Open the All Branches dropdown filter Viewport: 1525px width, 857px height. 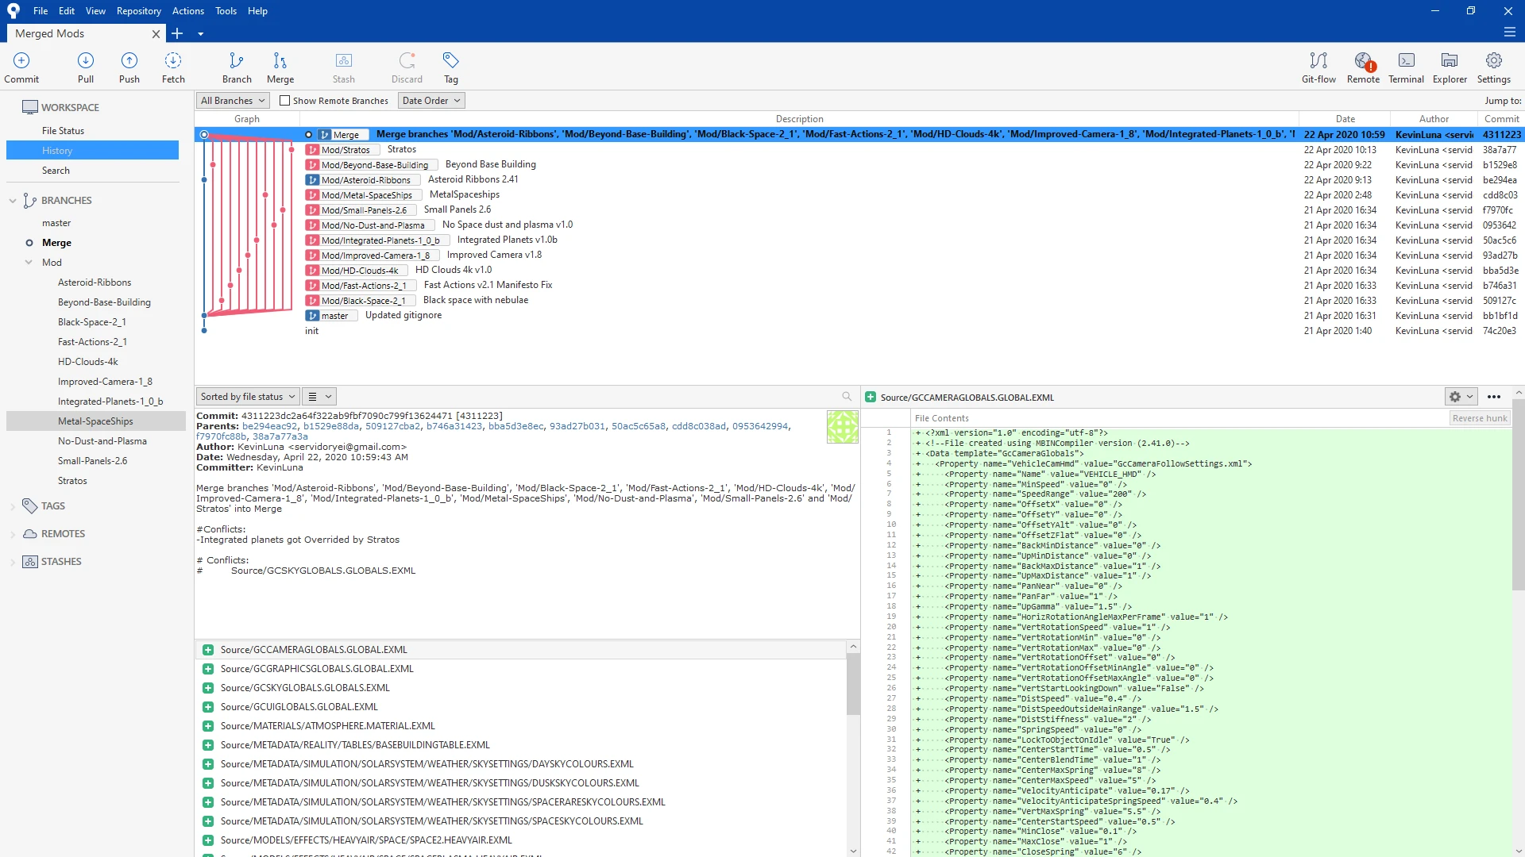click(231, 99)
